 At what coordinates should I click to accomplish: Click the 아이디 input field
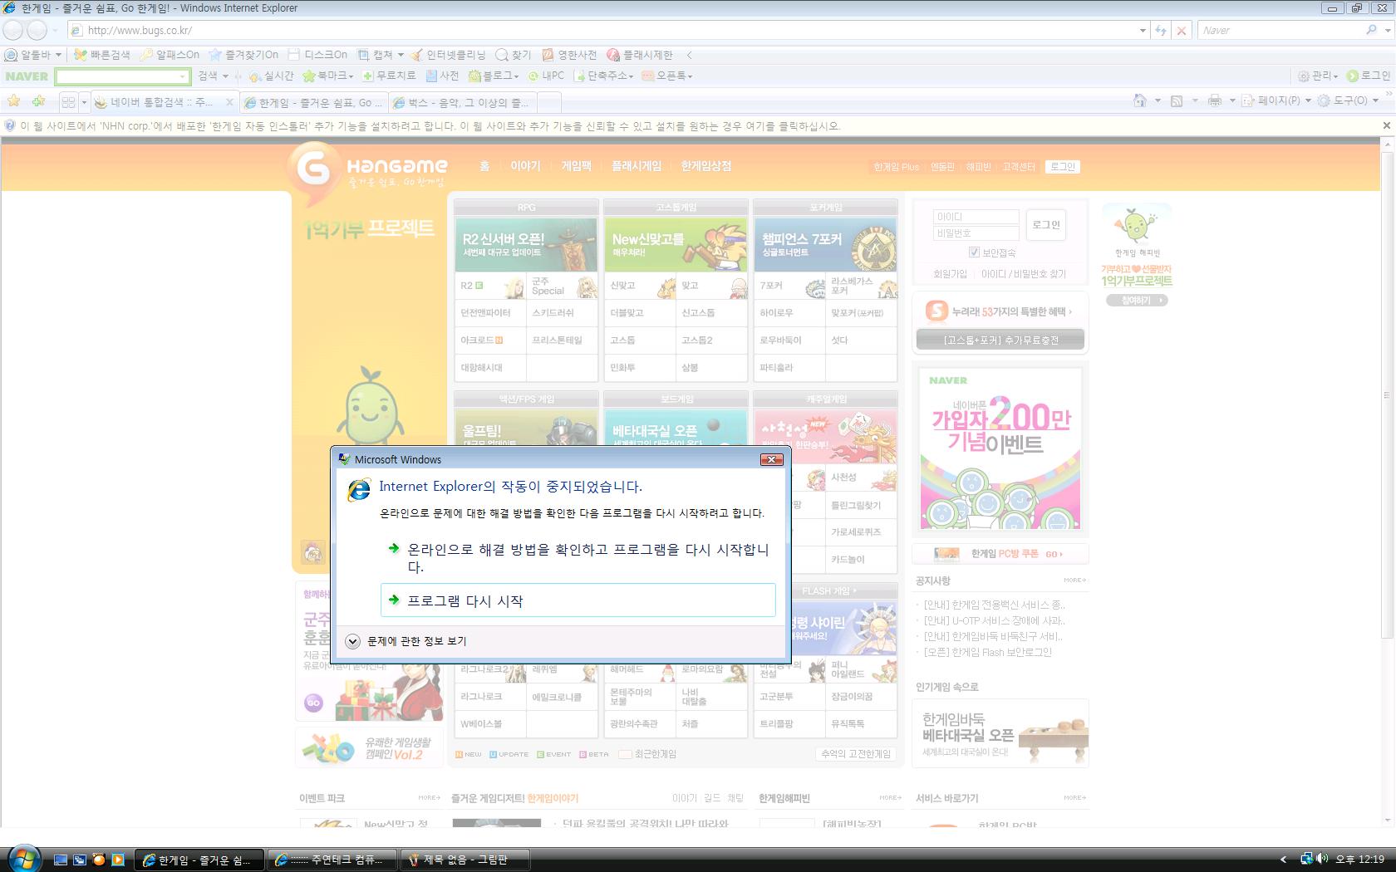(x=976, y=217)
